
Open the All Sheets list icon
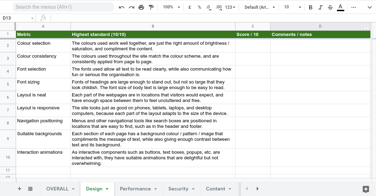click(x=30, y=189)
